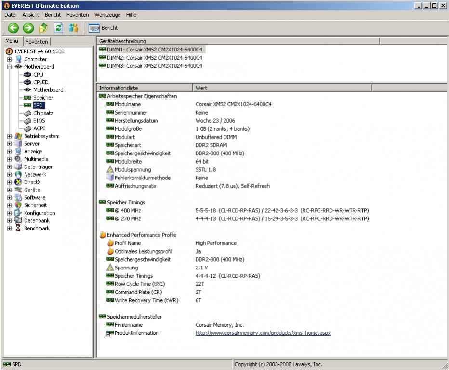Image resolution: width=449 pixels, height=370 pixels.
Task: Select the CPUID tree icon
Action: tap(27, 82)
